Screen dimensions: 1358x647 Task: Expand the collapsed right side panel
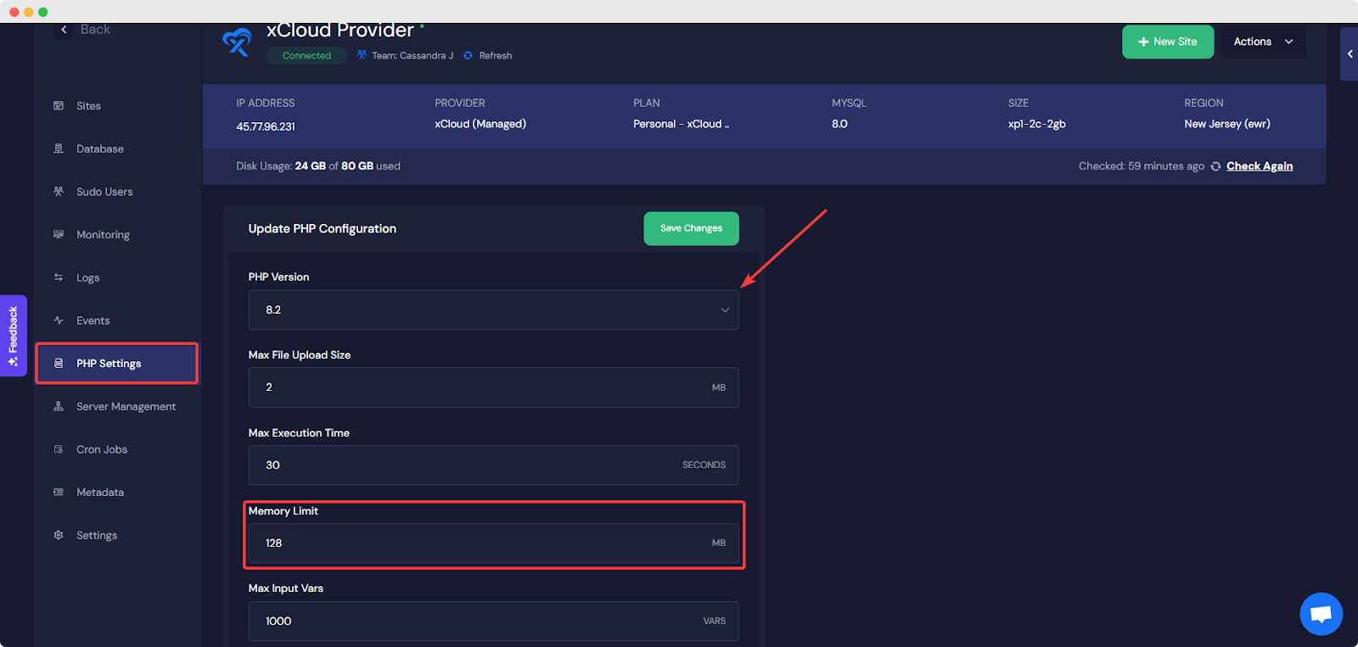click(x=1349, y=54)
